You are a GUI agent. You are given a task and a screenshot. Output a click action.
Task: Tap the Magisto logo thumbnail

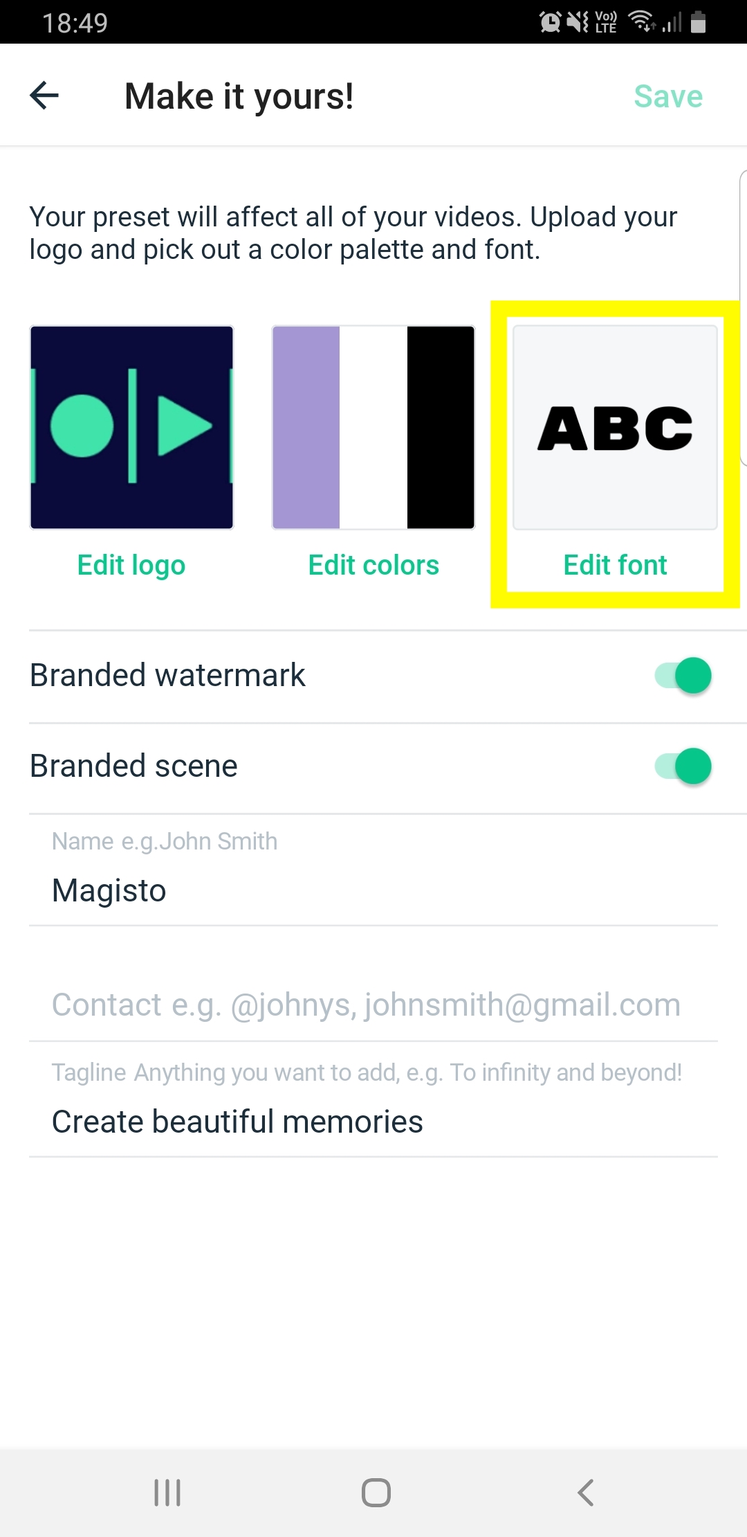click(x=131, y=428)
